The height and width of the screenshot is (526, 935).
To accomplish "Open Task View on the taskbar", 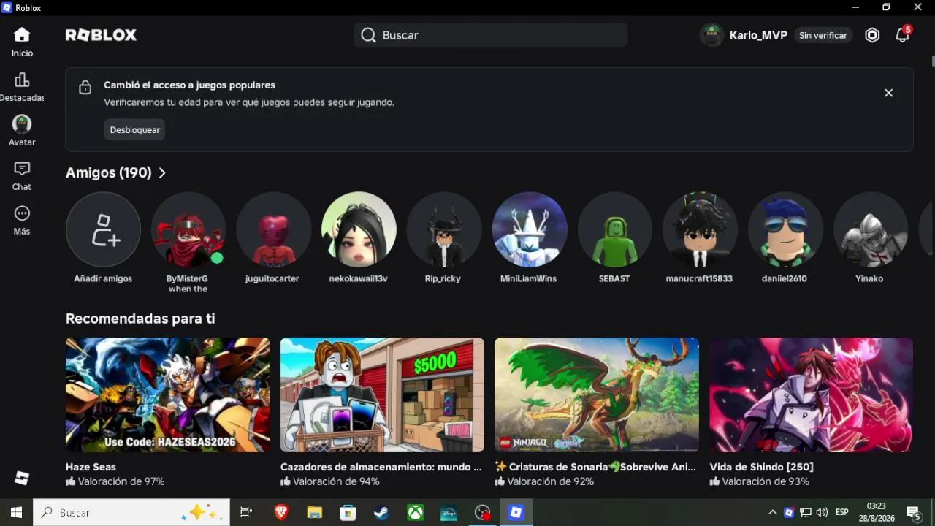I will [246, 513].
